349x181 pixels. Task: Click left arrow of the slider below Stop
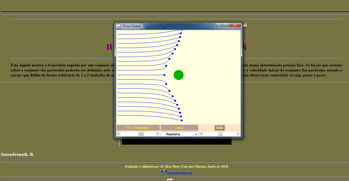201,134
